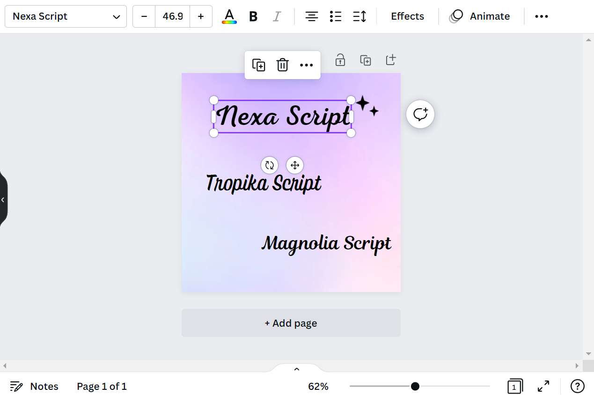
Task: Add a bulleted list to the text
Action: (x=335, y=16)
